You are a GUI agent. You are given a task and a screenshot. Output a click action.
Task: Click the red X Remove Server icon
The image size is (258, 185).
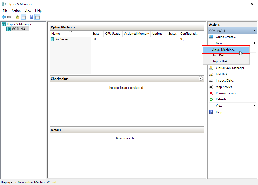coord(211,93)
